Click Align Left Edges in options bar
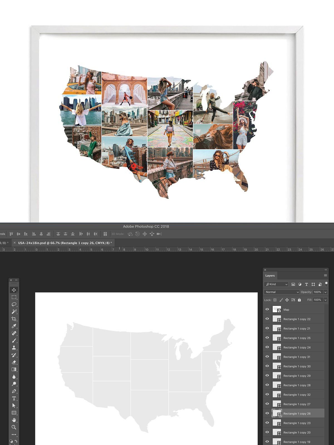The image size is (334, 445). tap(34, 234)
